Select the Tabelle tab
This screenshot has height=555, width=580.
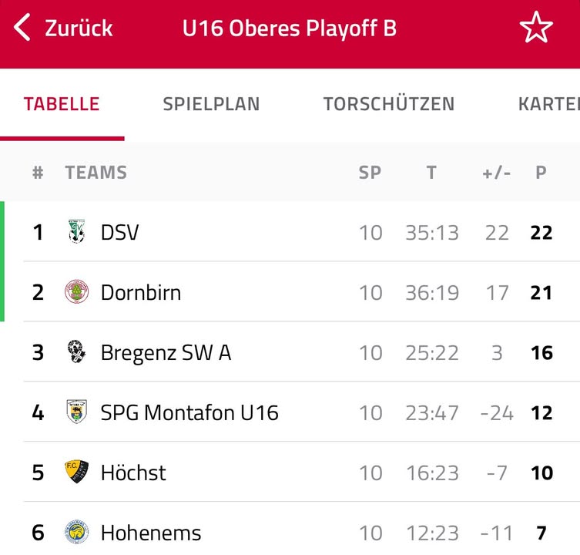click(x=62, y=104)
